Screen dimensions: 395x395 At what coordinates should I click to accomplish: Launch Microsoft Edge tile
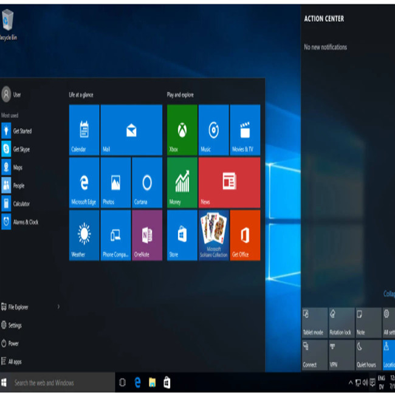point(84,183)
